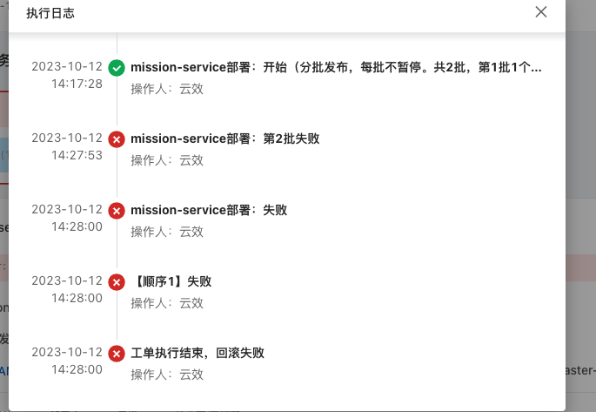Click red error icon for mission-service部署：失败

(117, 211)
